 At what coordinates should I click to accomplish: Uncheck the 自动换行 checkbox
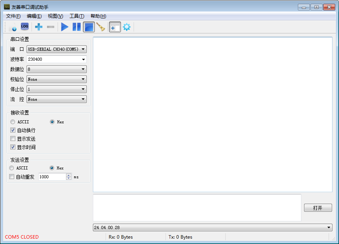[13, 130]
